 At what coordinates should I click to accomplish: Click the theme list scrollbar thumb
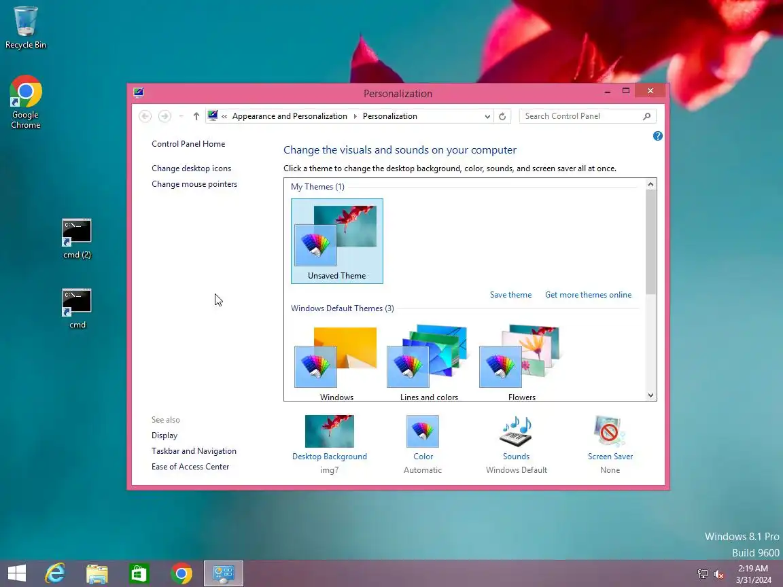pos(650,242)
